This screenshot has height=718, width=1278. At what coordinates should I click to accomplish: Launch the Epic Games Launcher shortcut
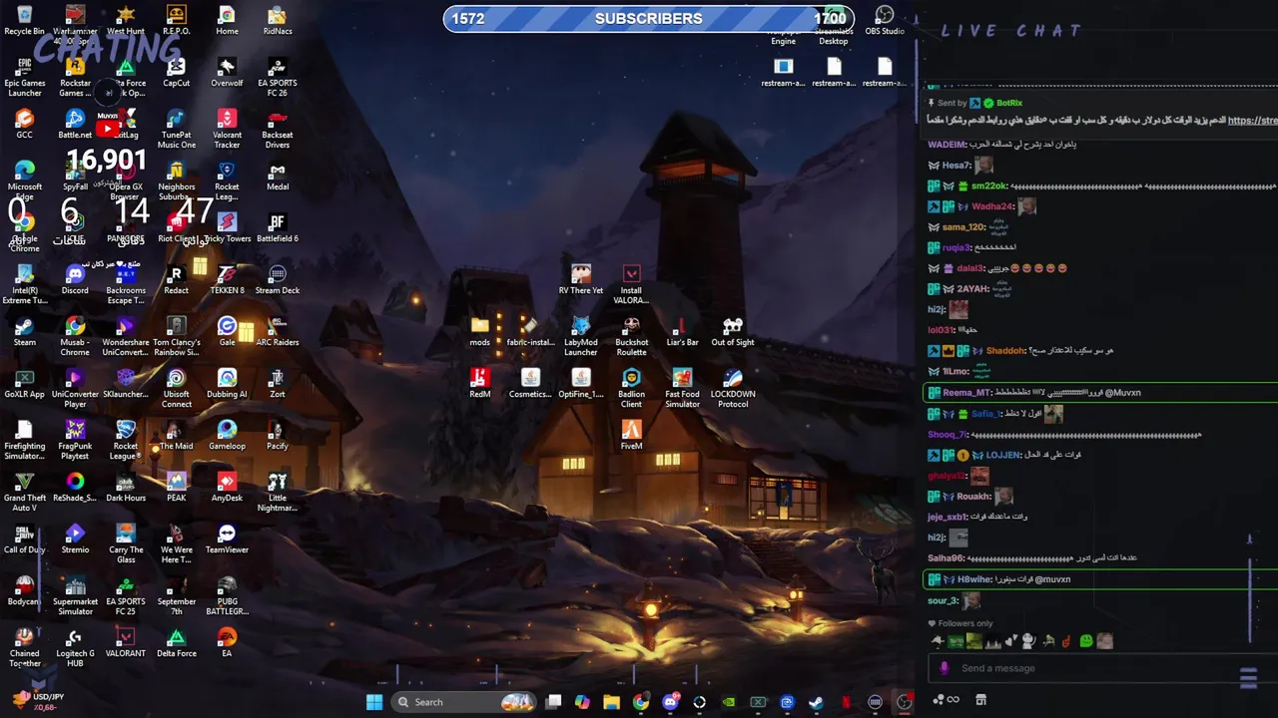point(24,77)
